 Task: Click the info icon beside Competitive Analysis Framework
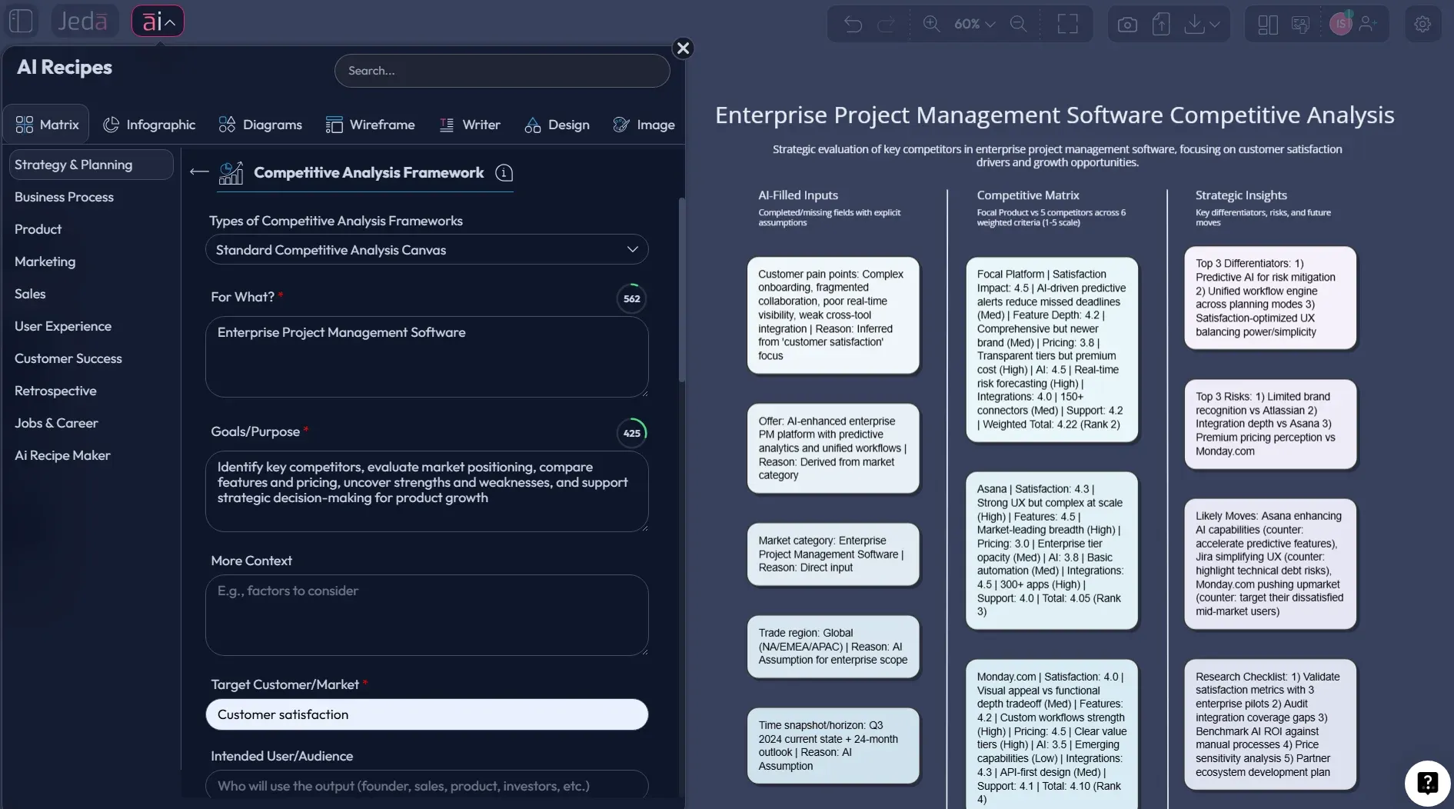(504, 173)
